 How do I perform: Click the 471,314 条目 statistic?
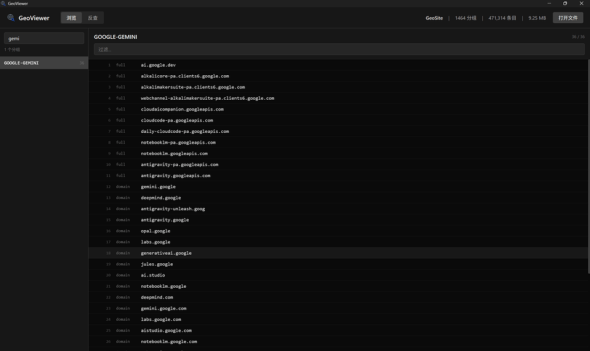click(502, 18)
